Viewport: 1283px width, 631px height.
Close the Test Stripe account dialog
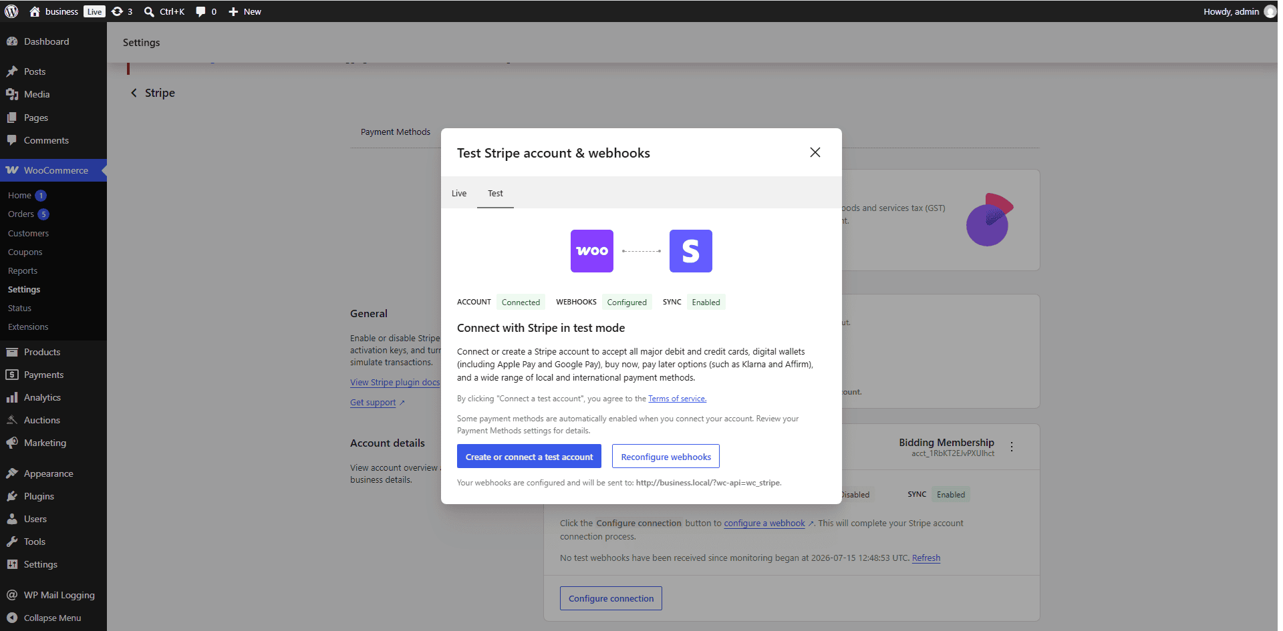click(815, 152)
